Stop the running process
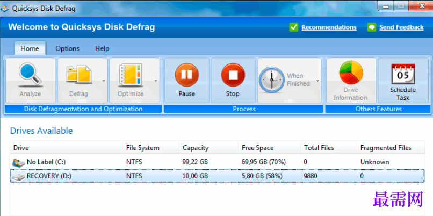433x216 pixels. [233, 81]
